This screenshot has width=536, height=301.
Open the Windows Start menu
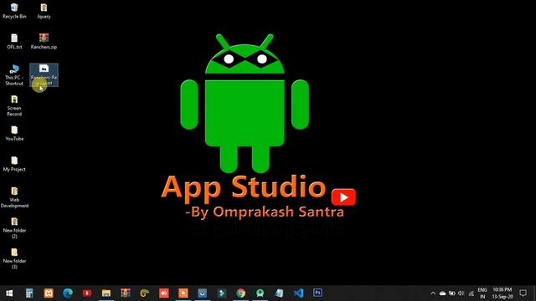(9, 293)
